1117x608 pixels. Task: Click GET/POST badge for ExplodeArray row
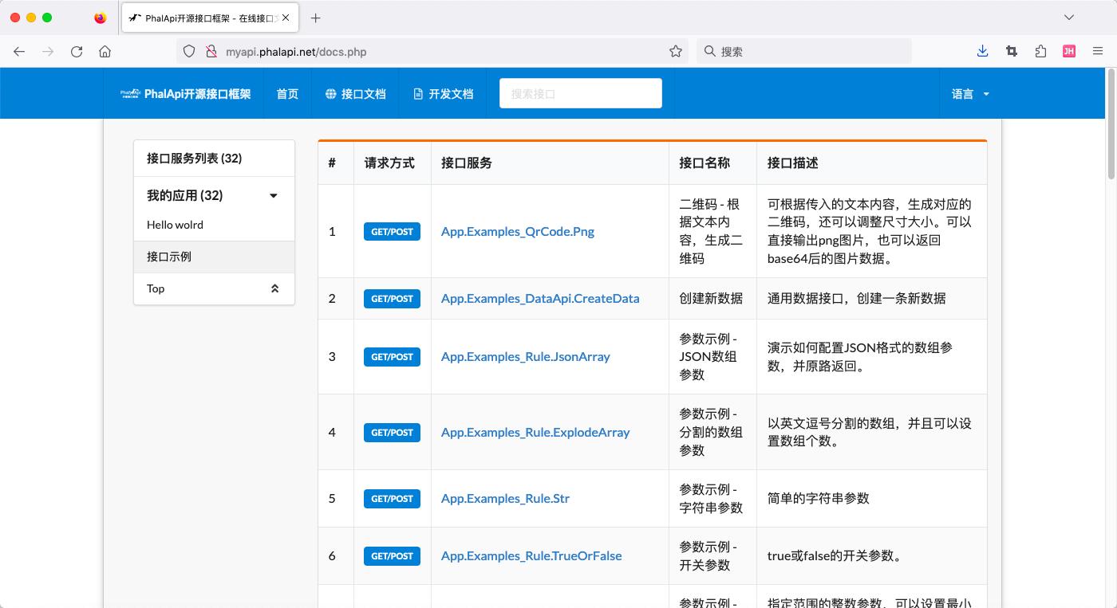(x=392, y=433)
